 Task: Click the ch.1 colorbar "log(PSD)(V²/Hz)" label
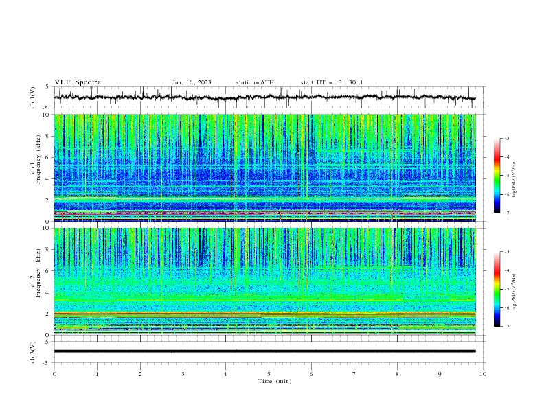(x=514, y=179)
